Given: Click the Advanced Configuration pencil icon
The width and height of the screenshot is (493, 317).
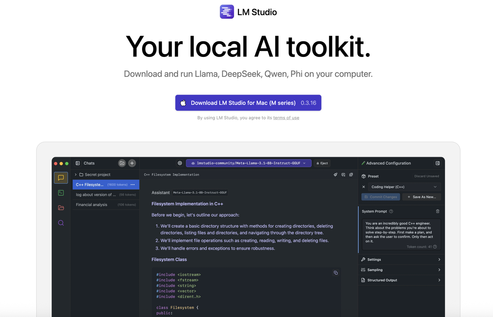Looking at the screenshot, I should click(363, 163).
